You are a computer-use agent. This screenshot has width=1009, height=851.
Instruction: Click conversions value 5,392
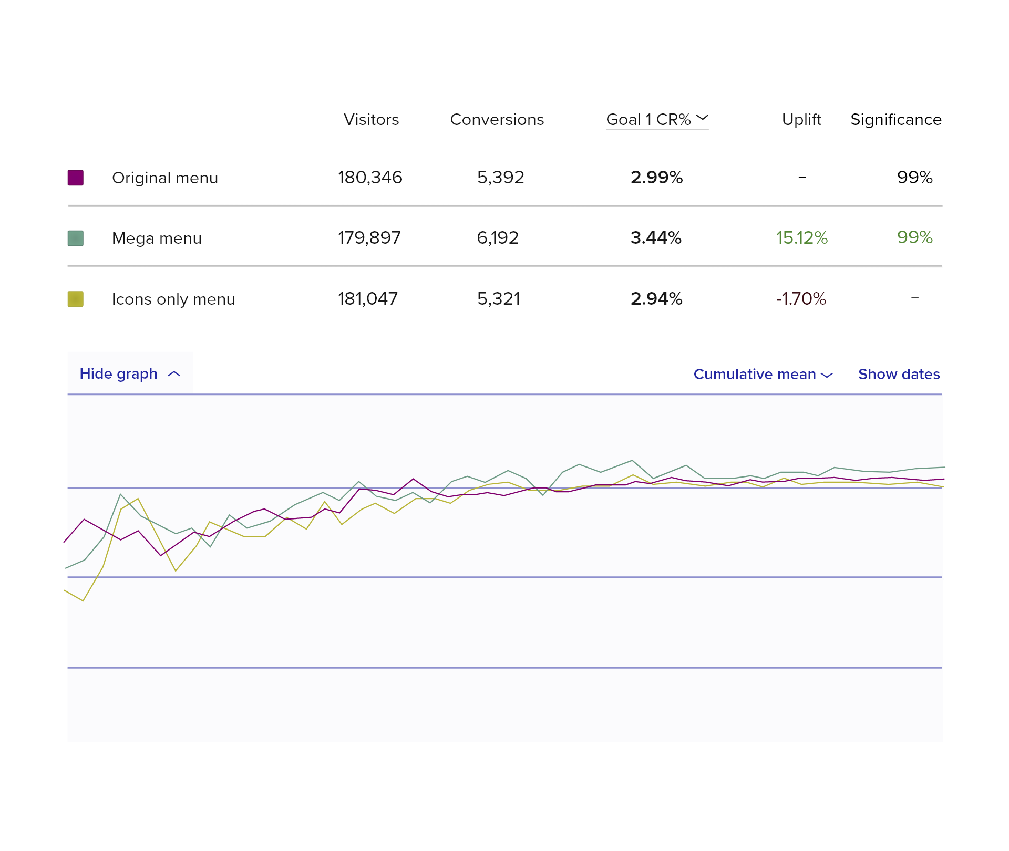500,178
